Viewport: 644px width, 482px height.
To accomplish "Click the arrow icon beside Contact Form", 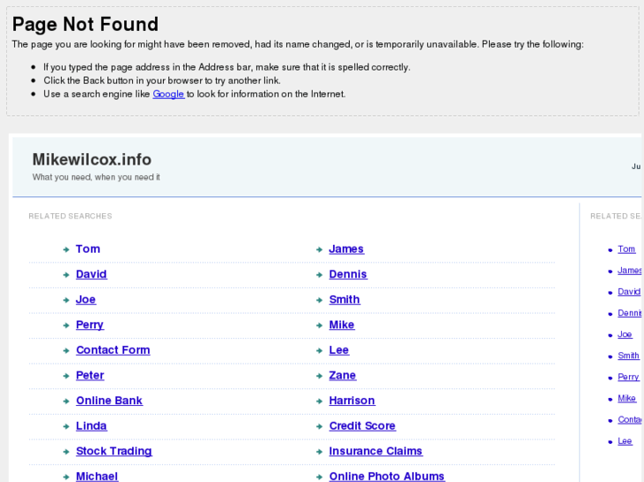I will pos(66,351).
